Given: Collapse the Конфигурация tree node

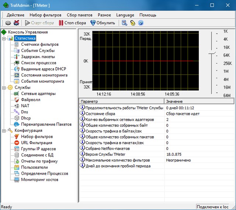Looking at the screenshot, I should [4, 131].
